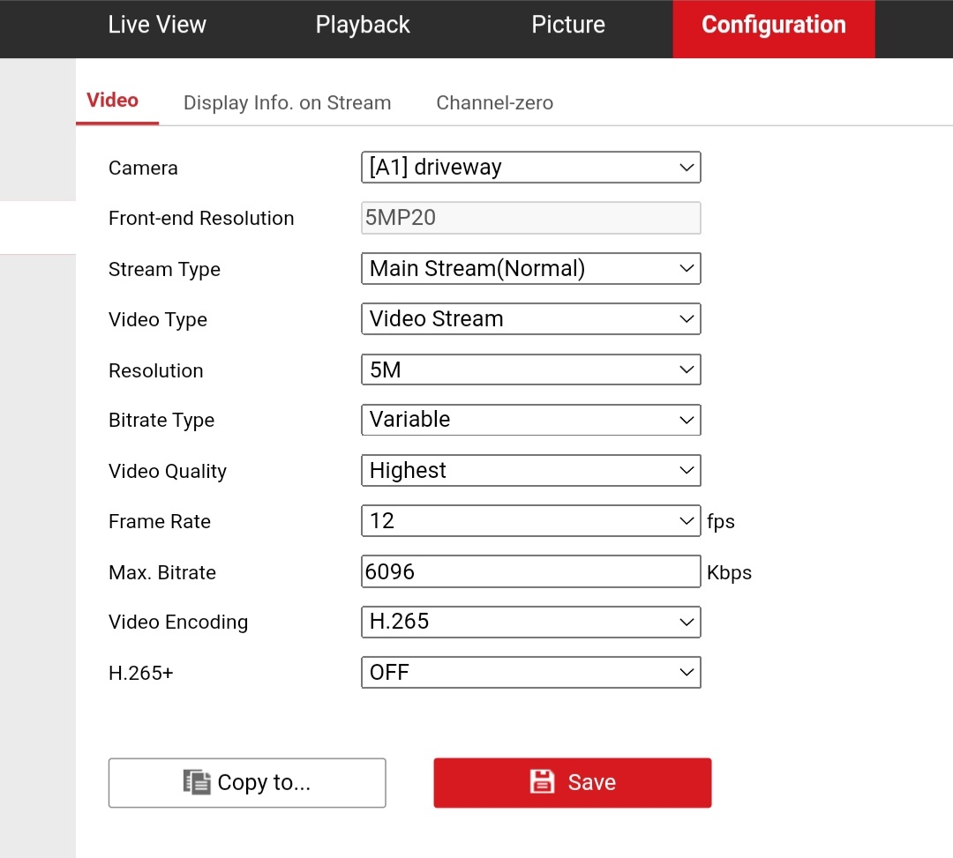953x858 pixels.
Task: Expand the Bitrate Type dropdown
Action: coord(530,420)
